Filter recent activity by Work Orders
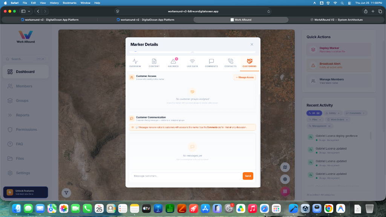 click(337, 119)
